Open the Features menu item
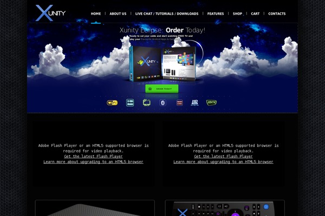The height and width of the screenshot is (216, 325). [216, 13]
